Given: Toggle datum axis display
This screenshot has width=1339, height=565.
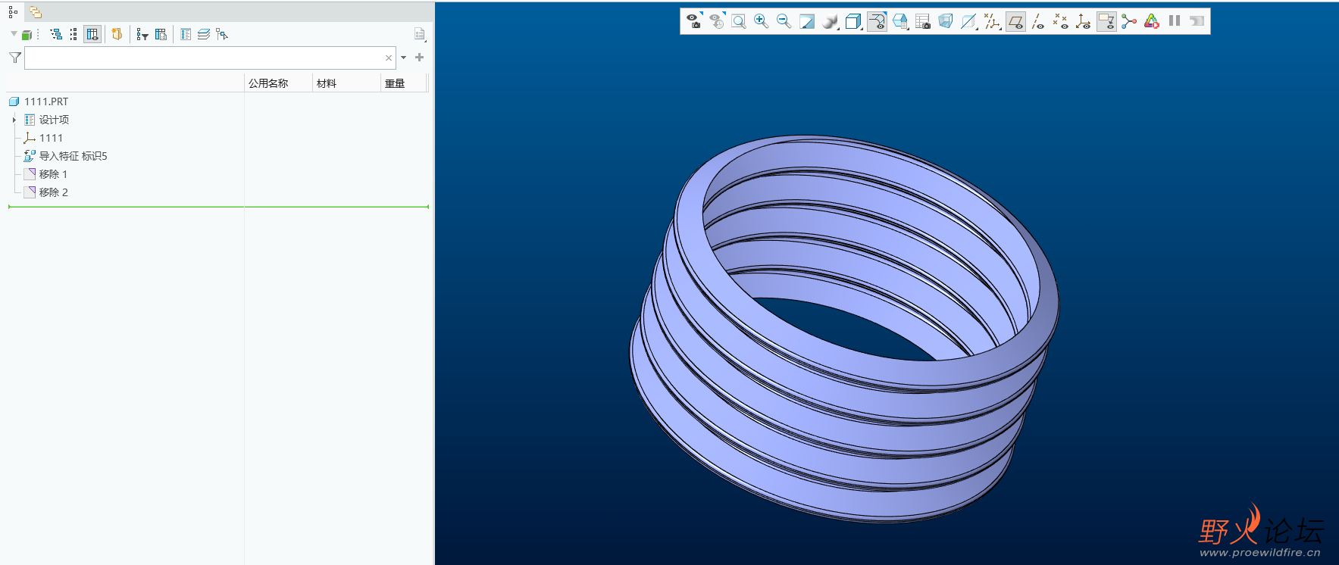Looking at the screenshot, I should click(x=1037, y=21).
